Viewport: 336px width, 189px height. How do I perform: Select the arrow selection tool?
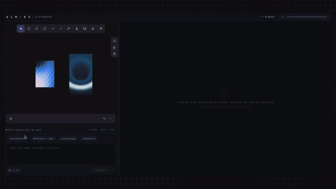tap(21, 28)
